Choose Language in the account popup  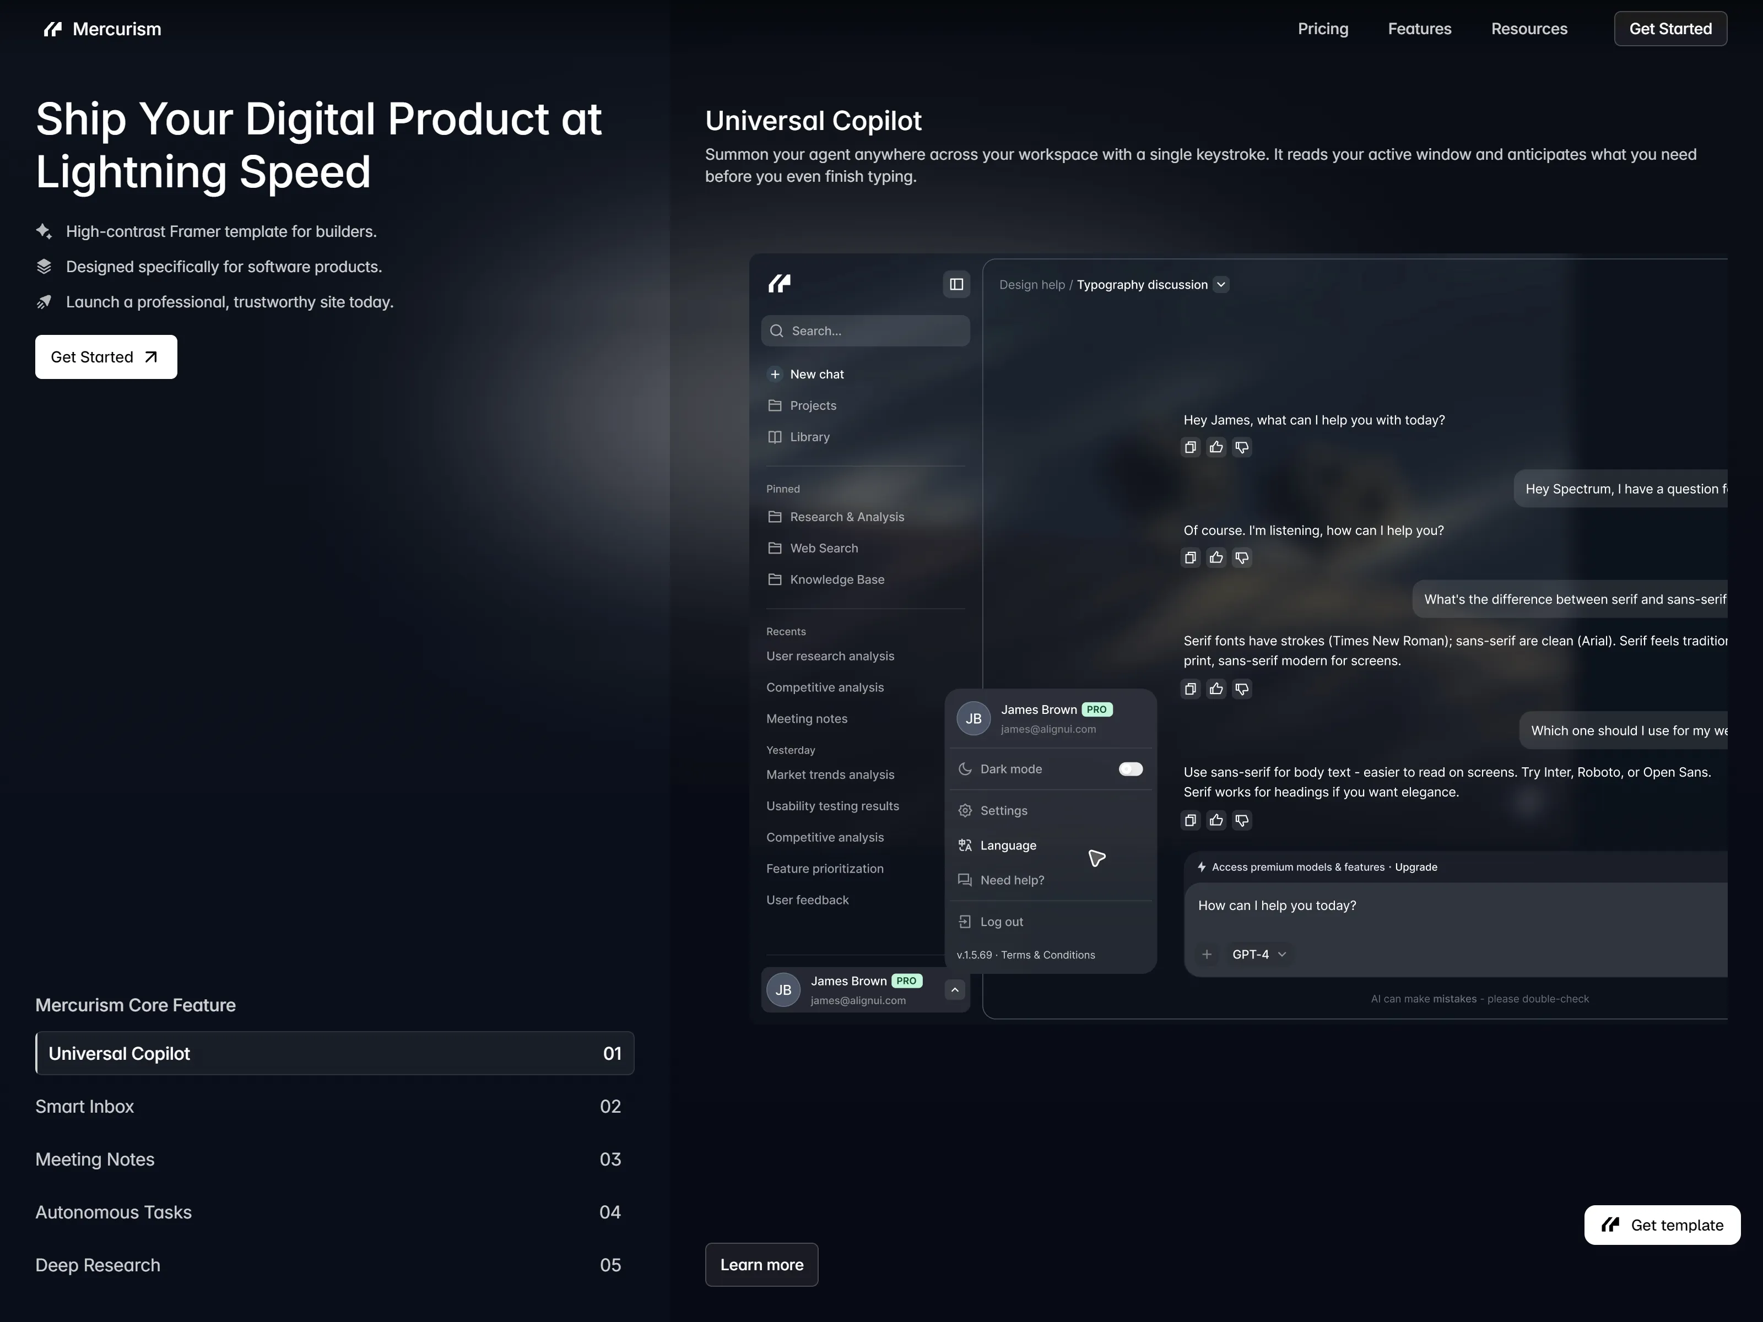pyautogui.click(x=1050, y=846)
